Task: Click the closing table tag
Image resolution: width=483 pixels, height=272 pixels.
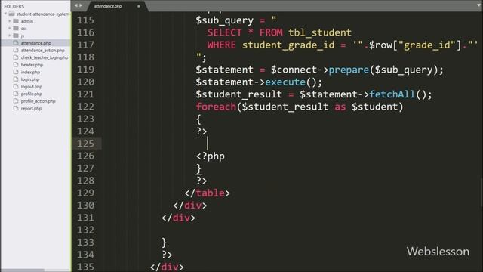Action: pyautogui.click(x=208, y=193)
